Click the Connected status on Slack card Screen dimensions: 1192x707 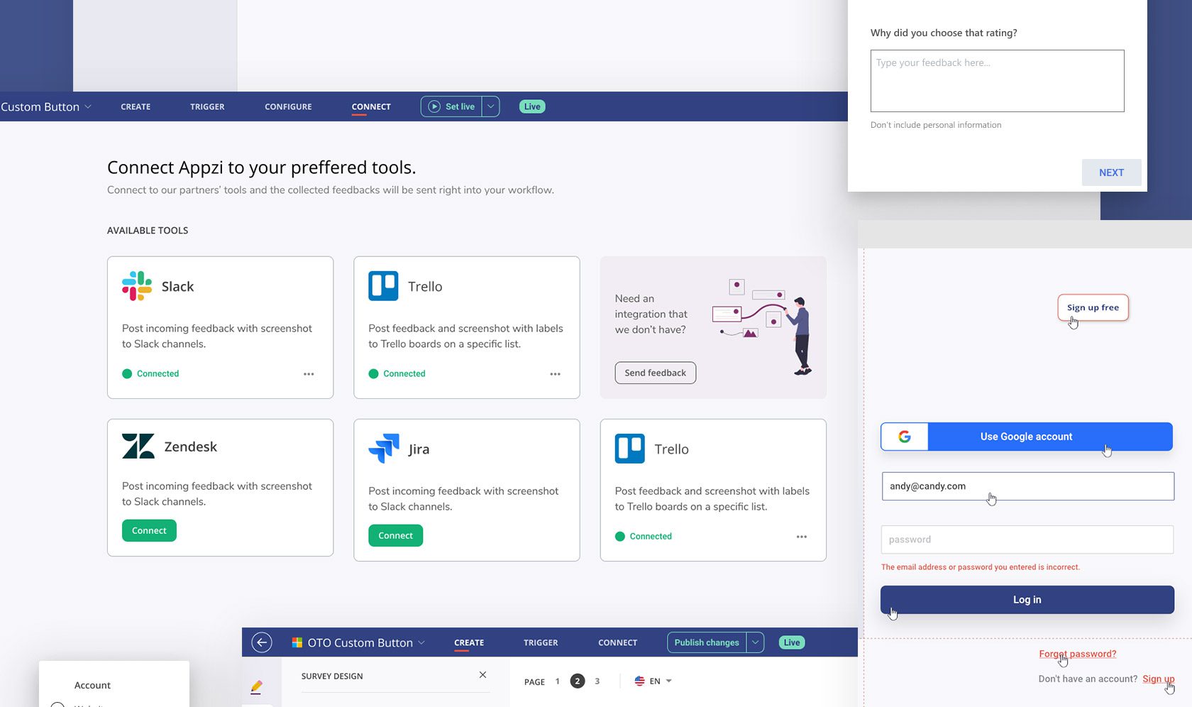[x=150, y=374]
